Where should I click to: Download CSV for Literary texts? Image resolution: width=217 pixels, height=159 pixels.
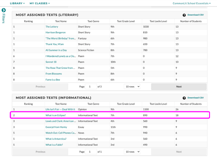click(196, 15)
